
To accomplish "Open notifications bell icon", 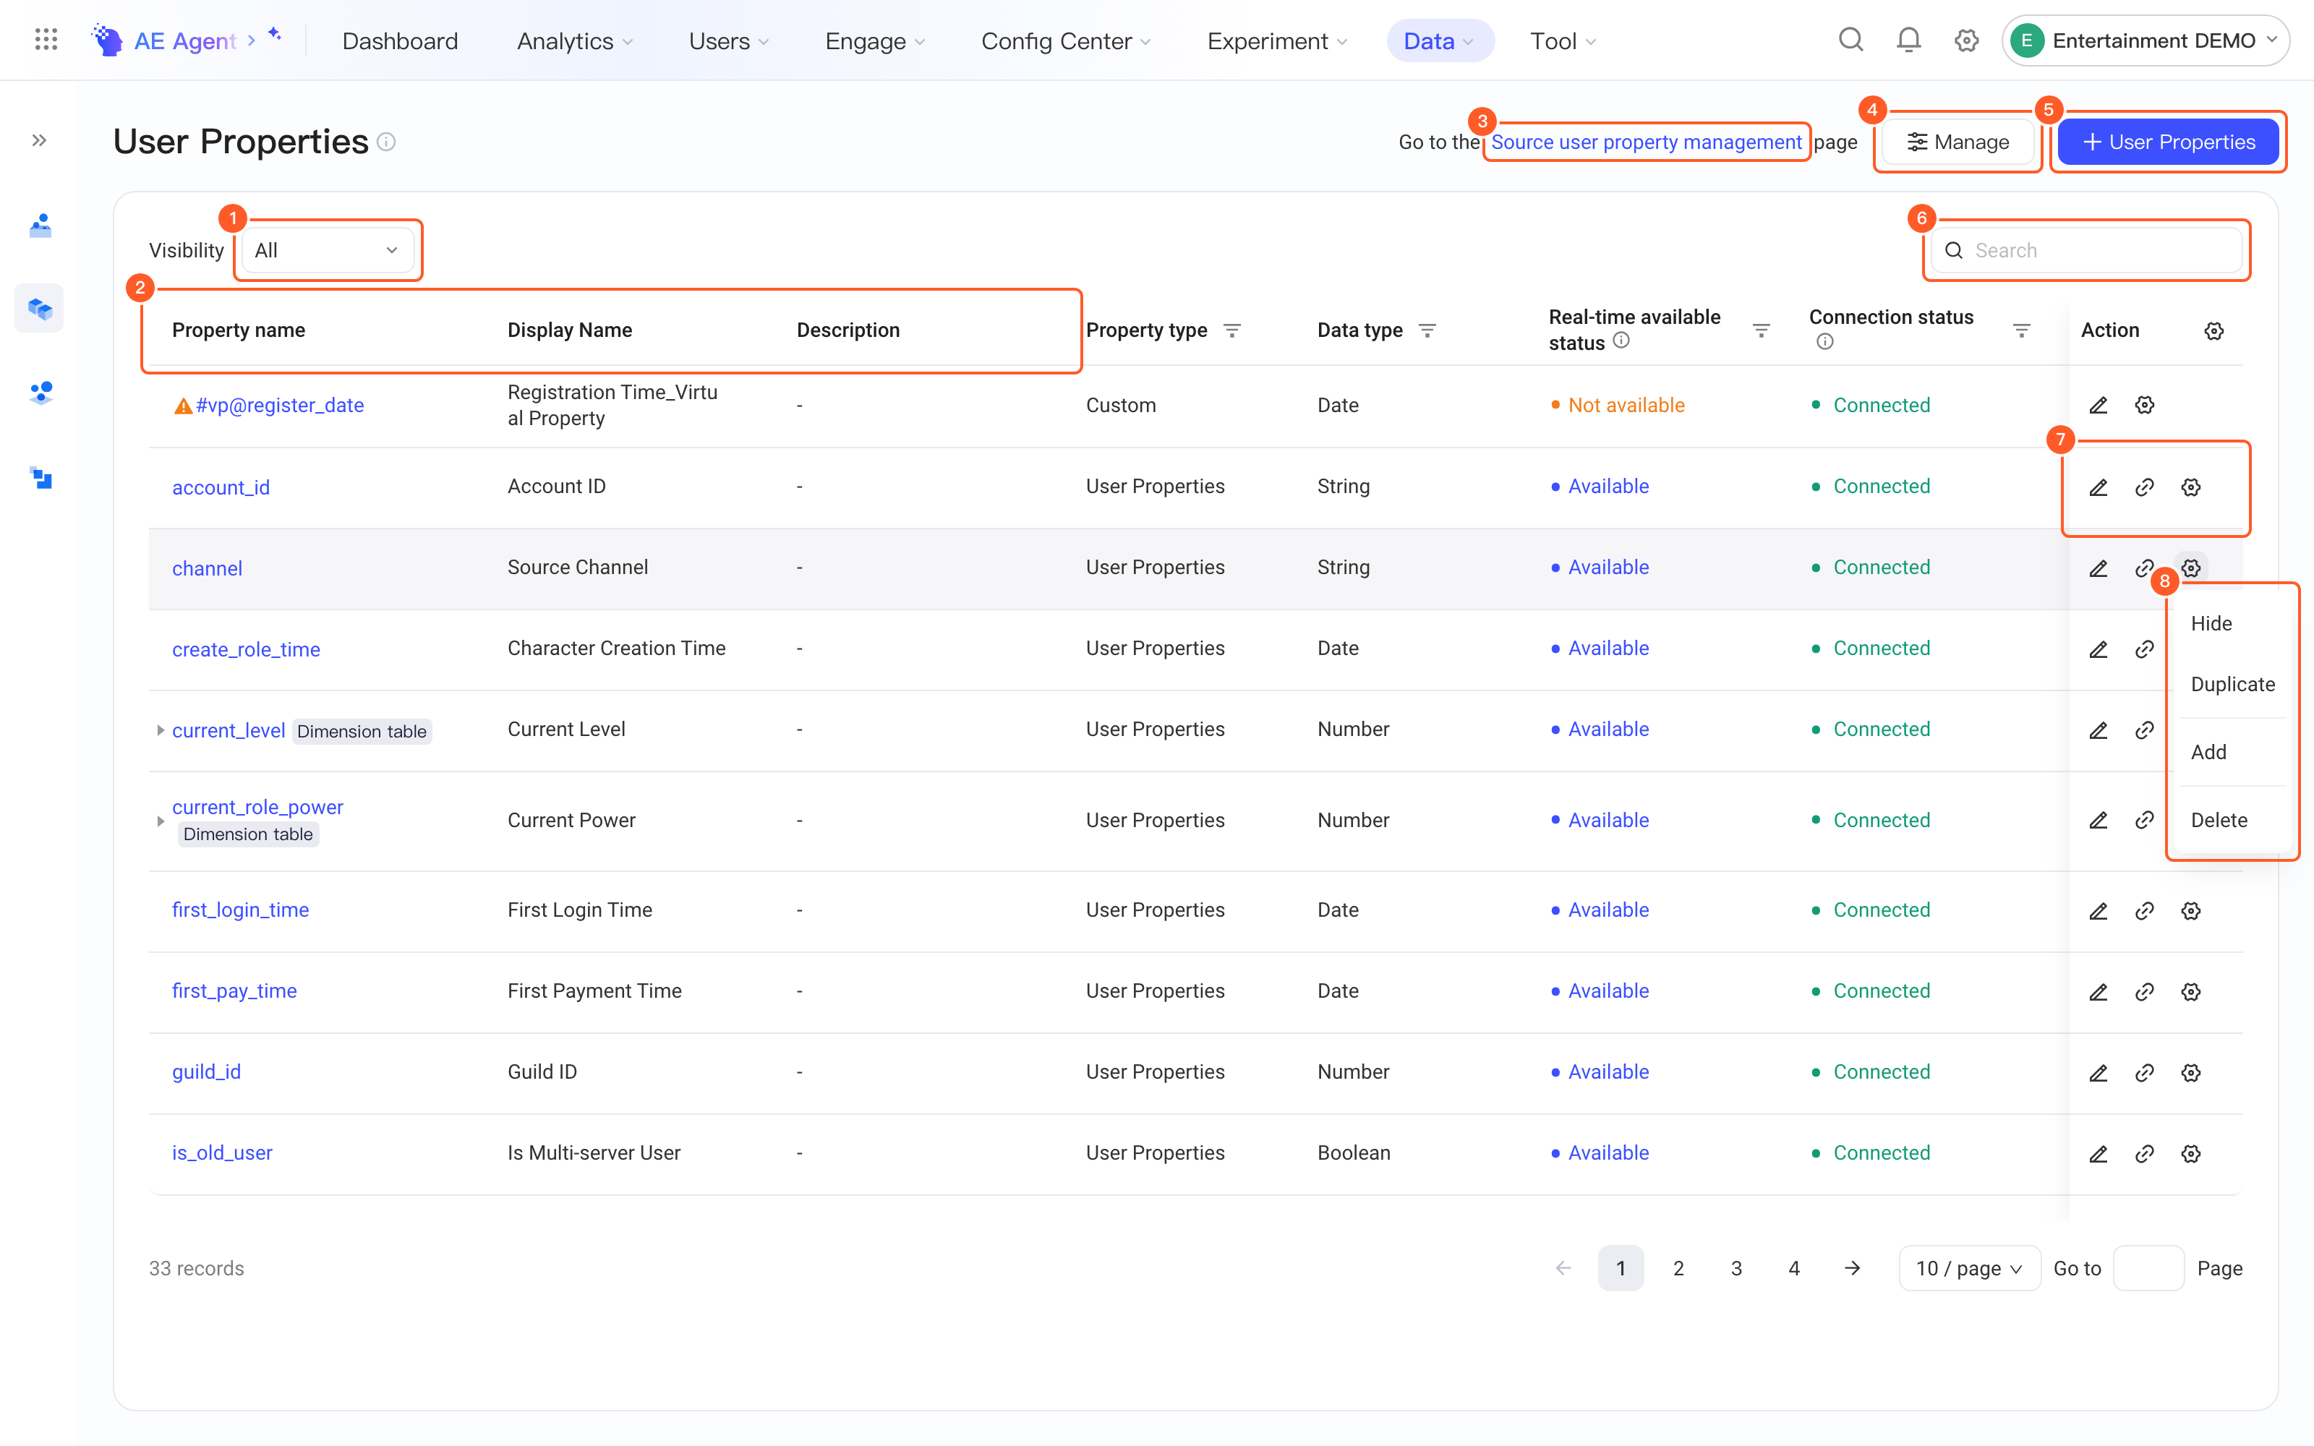I will tap(1908, 40).
